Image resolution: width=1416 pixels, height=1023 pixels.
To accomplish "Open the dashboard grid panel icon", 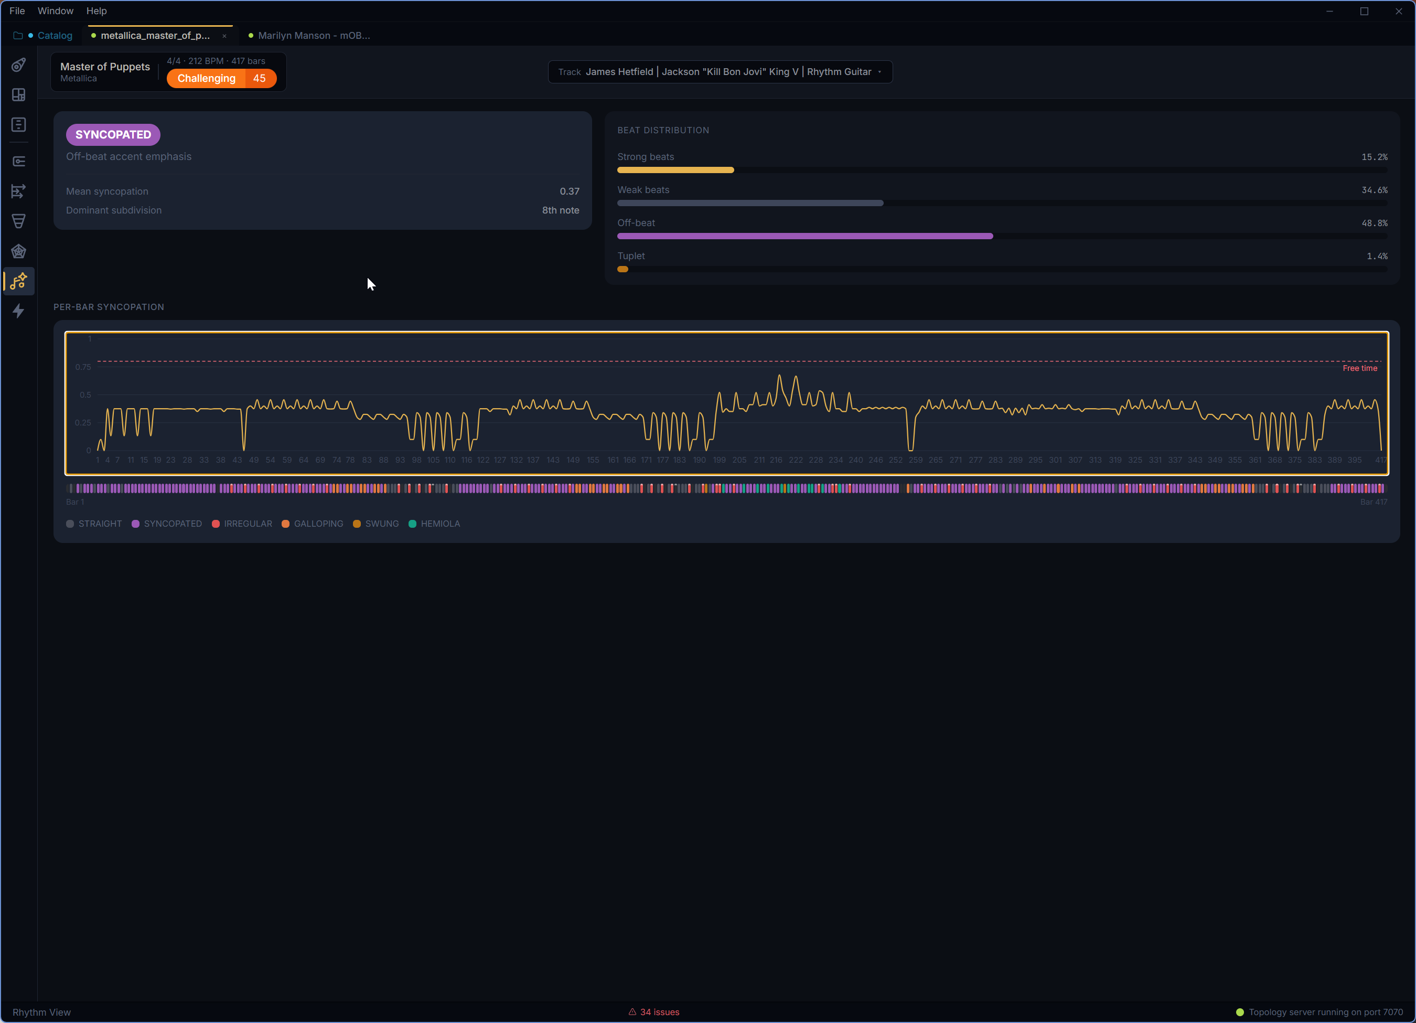I will pos(19,94).
